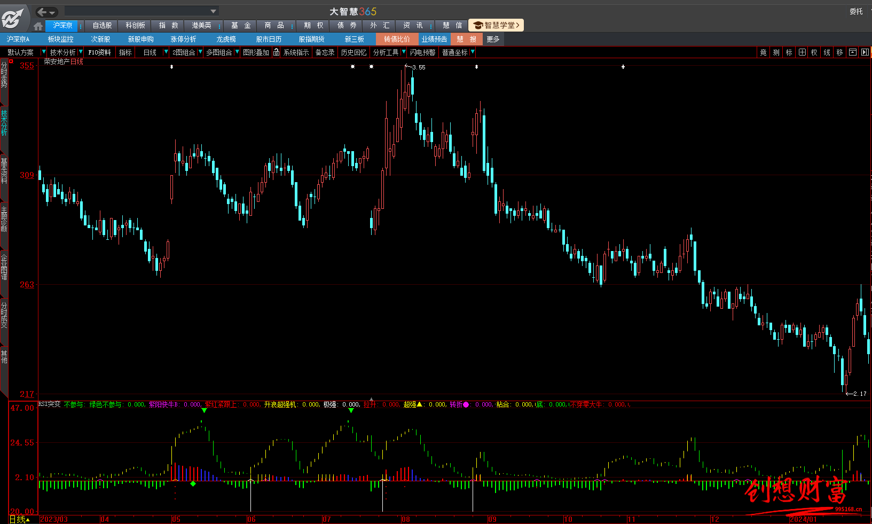Open the 涨停分析 sub-tab
The width and height of the screenshot is (872, 524).
coord(183,39)
